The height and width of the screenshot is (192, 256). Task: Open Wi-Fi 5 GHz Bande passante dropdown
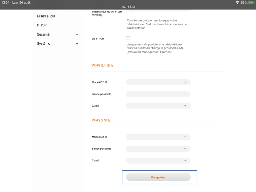click(158, 149)
